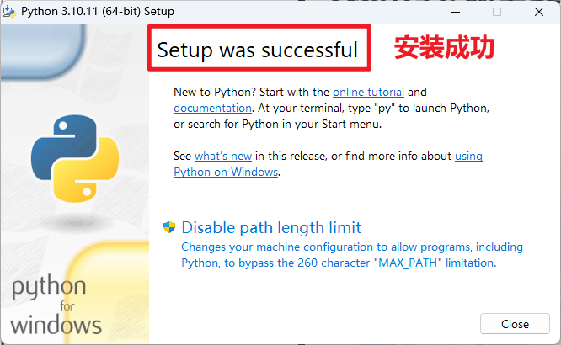
Task: Open the documentation link
Action: tap(212, 108)
